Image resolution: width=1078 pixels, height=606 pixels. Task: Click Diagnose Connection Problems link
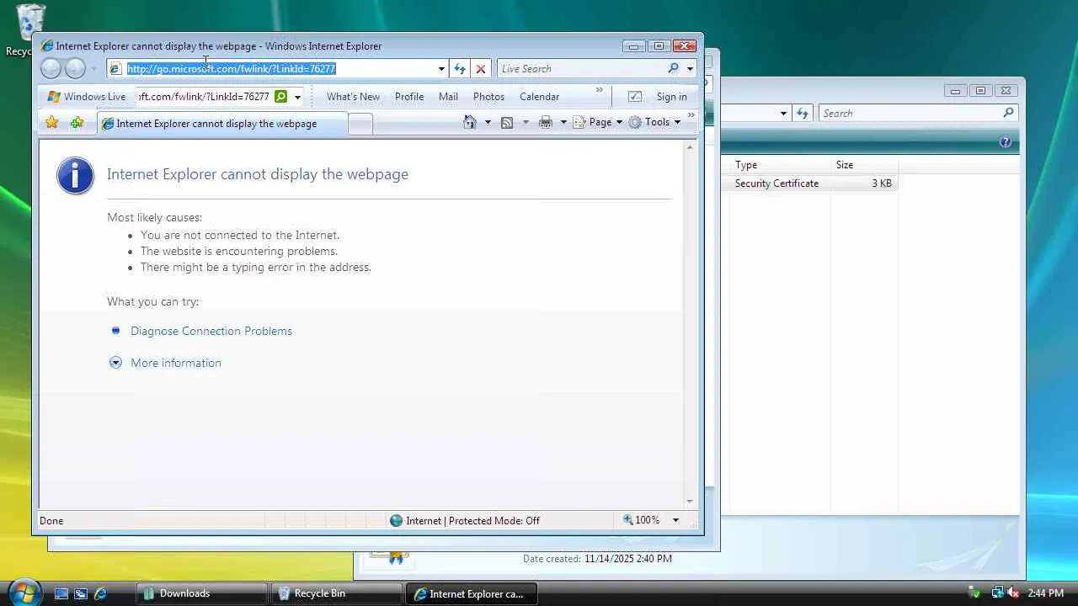(x=211, y=331)
